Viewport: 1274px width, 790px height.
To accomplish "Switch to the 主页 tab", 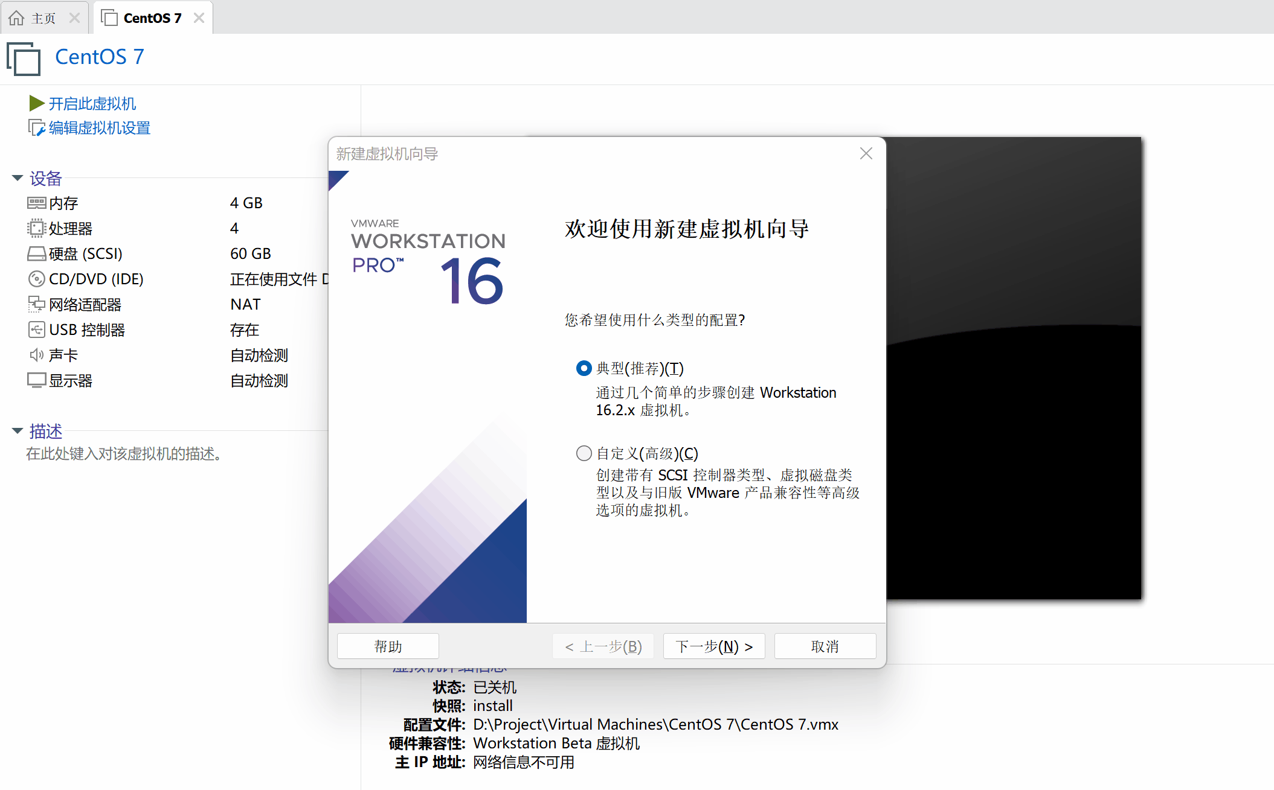I will click(44, 18).
